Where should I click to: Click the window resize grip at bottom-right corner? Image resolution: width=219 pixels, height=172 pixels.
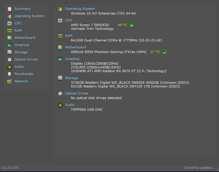click(x=217, y=169)
